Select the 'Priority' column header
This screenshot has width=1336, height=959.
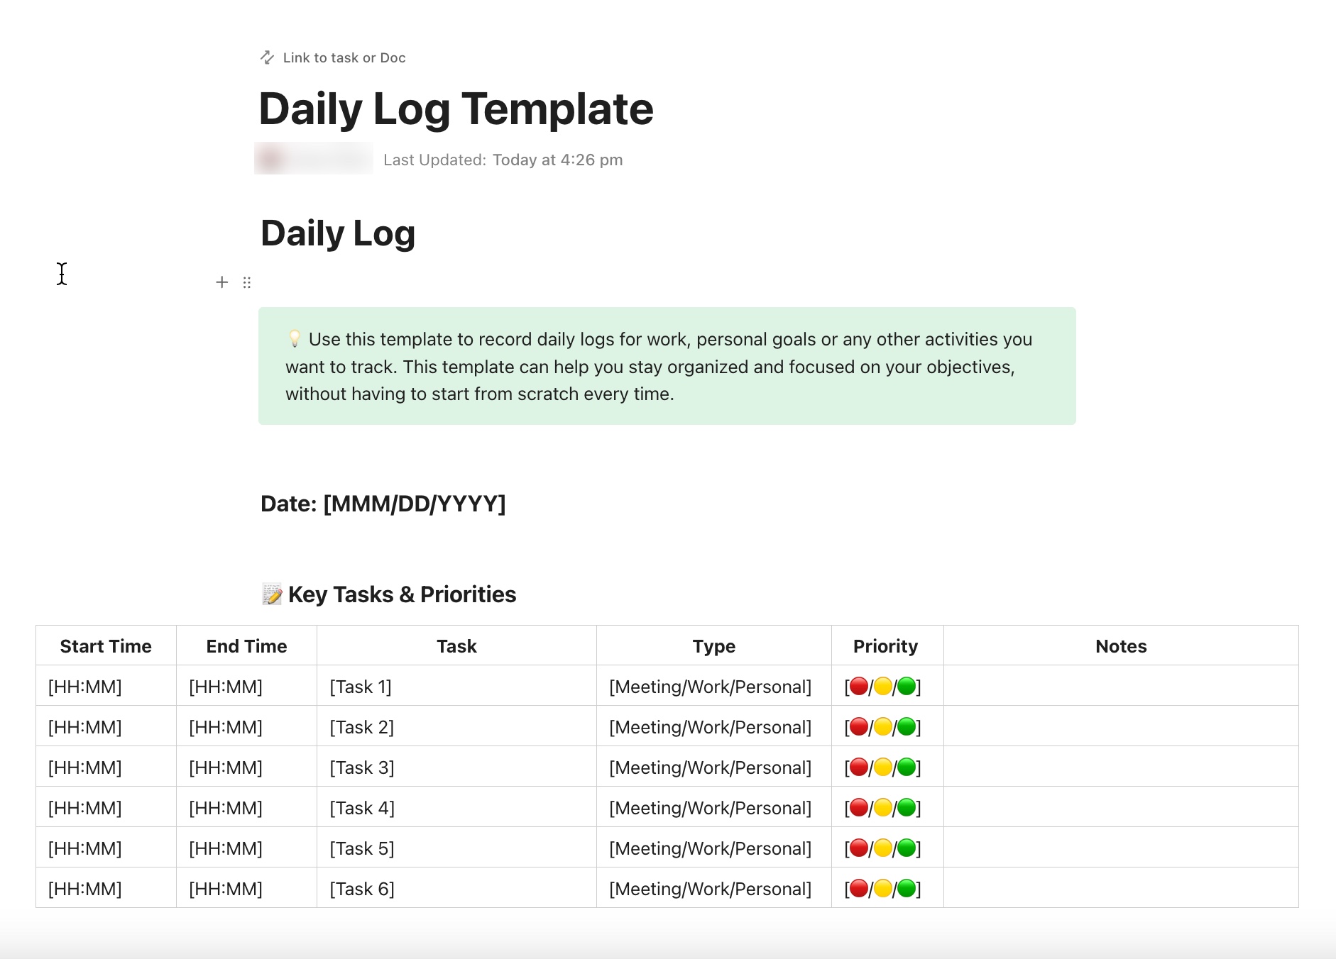coord(886,645)
